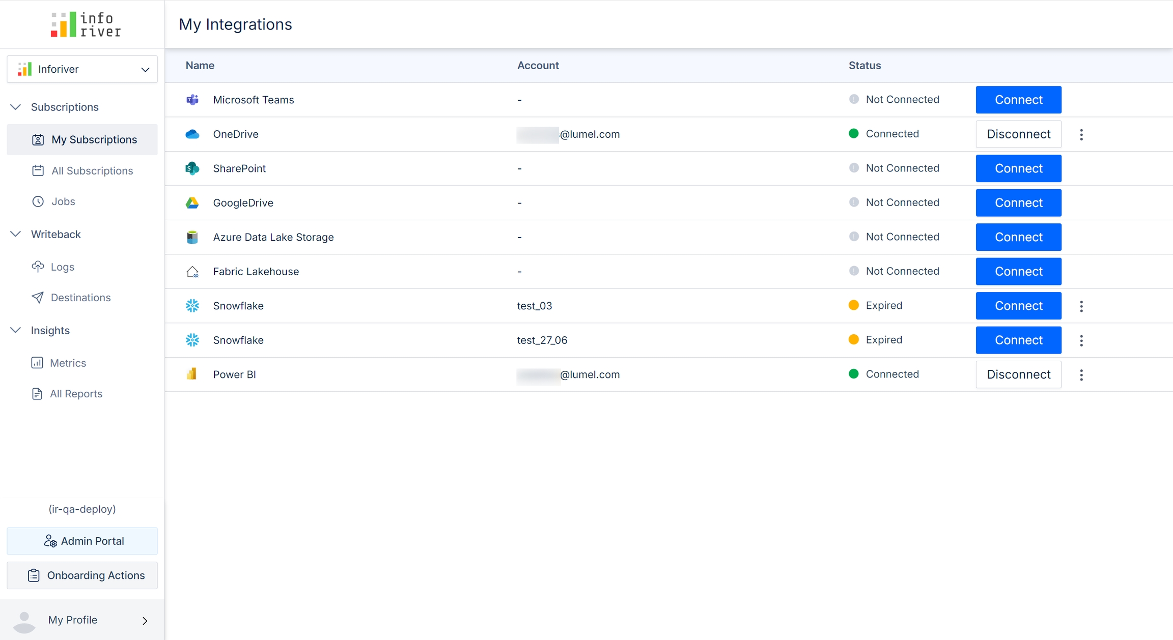Open the Inforiver workspace dropdown
The image size is (1173, 640).
tap(82, 69)
